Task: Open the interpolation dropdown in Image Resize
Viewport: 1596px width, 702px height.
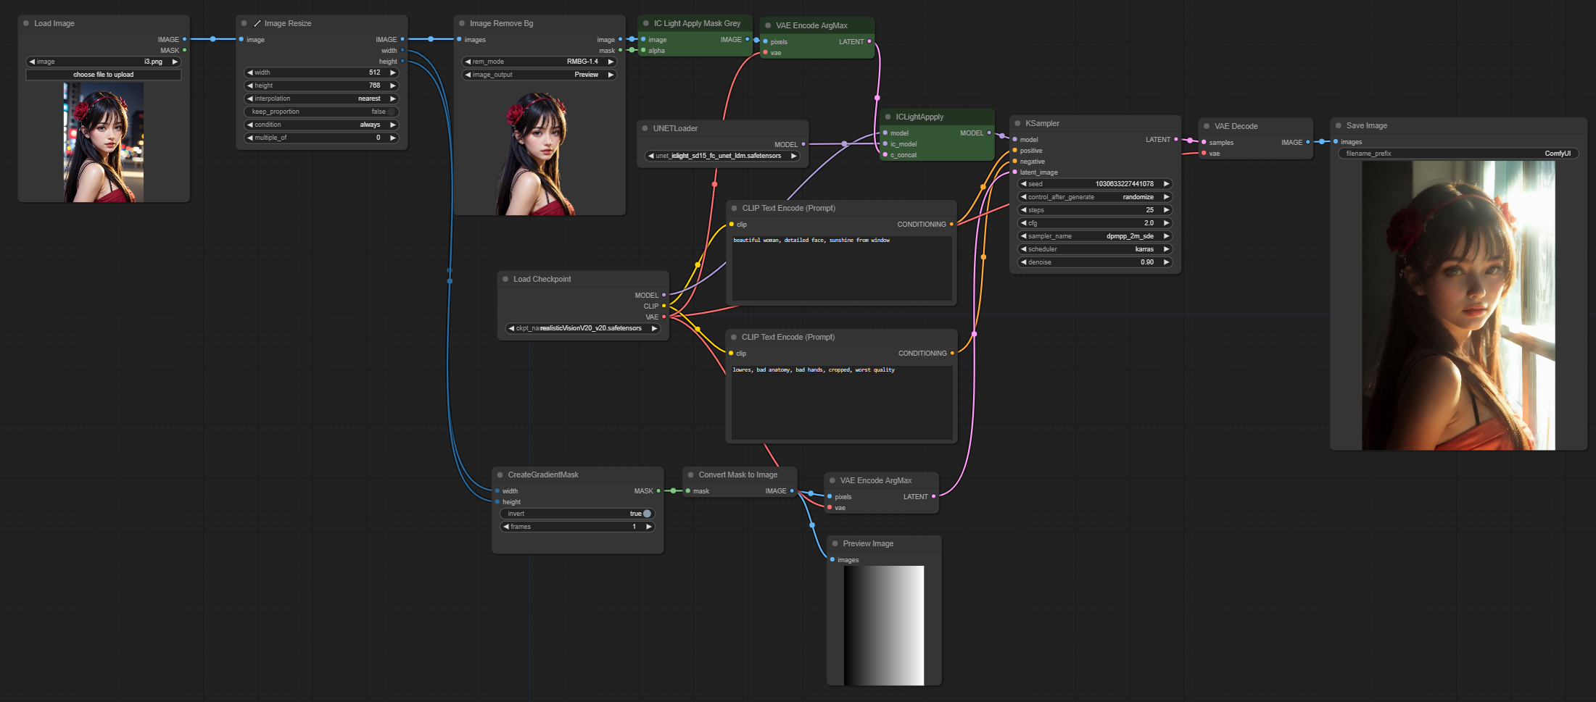Action: (321, 99)
